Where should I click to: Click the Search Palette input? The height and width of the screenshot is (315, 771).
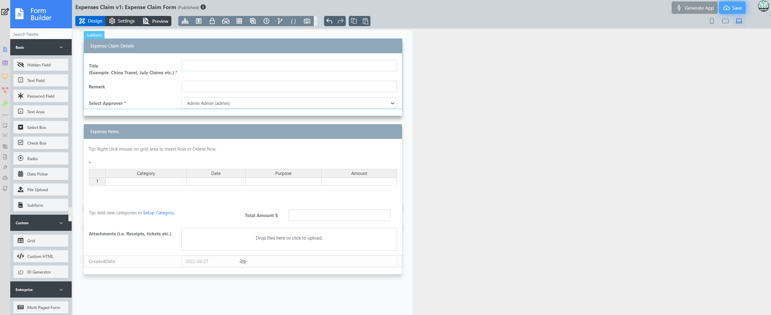(x=41, y=34)
